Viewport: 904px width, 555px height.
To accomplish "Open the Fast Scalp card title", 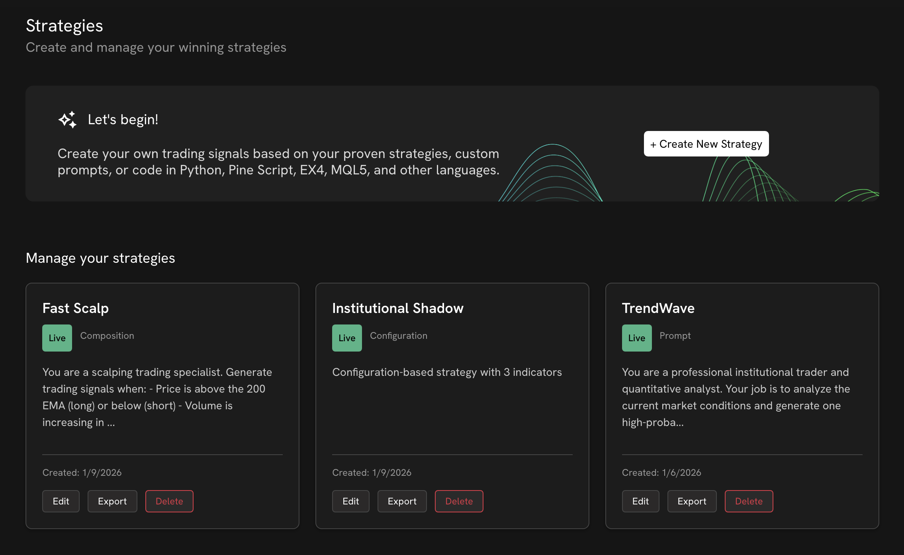I will [x=75, y=308].
